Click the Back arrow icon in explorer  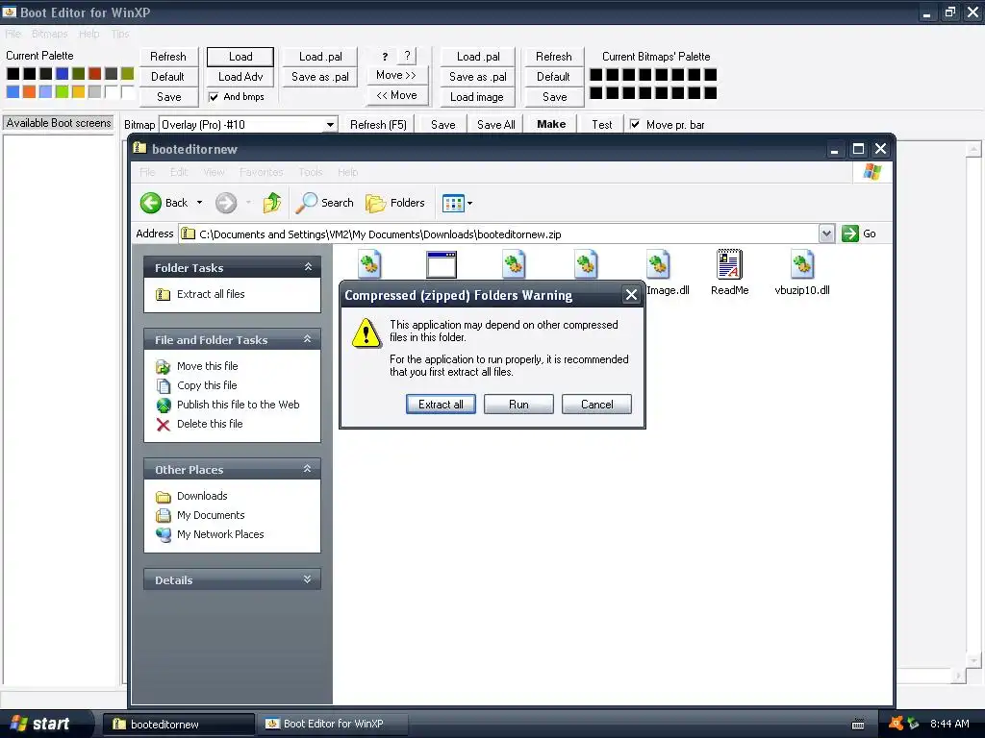coord(151,203)
